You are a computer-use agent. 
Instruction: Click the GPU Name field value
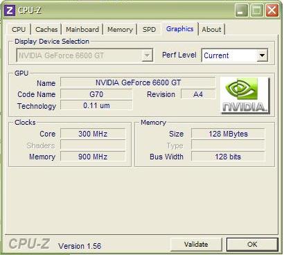click(138, 82)
